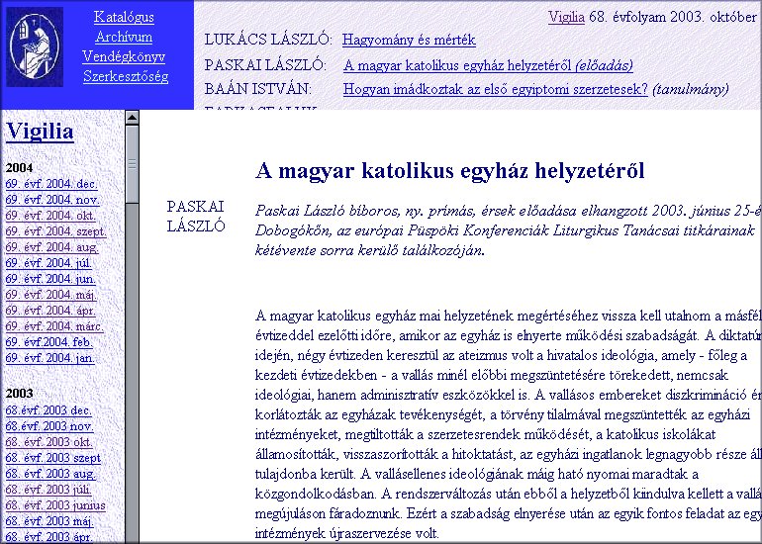Screen dimensions: 762x544
Task: Open article 'Hagyomány és mérték'
Action: tap(409, 40)
